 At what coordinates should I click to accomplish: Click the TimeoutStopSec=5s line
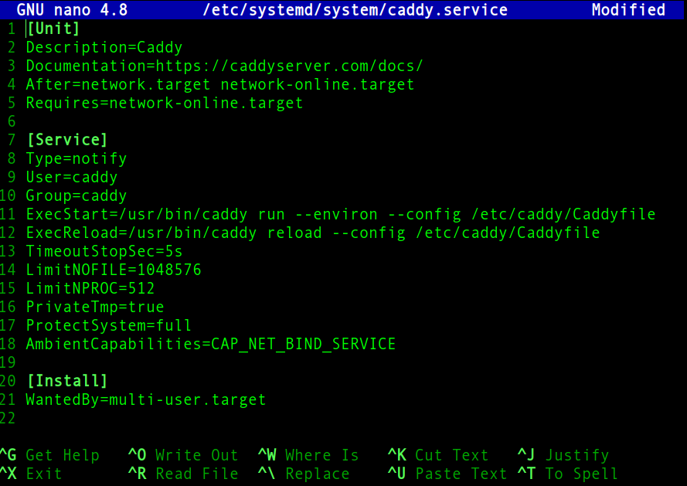[104, 251]
